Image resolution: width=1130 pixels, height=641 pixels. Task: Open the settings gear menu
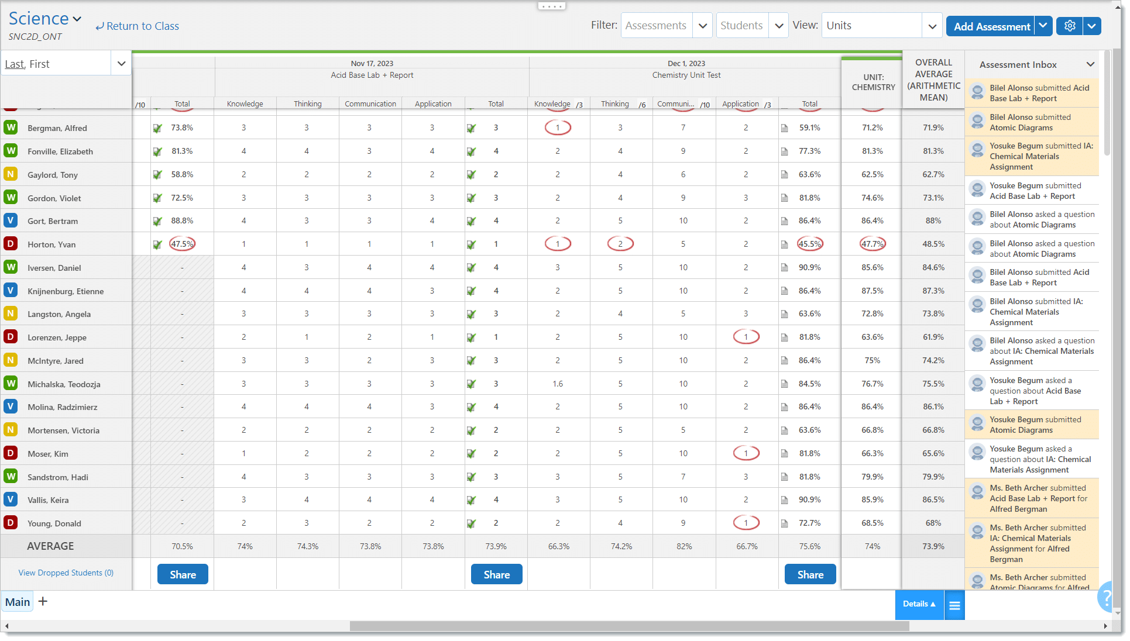(x=1069, y=26)
